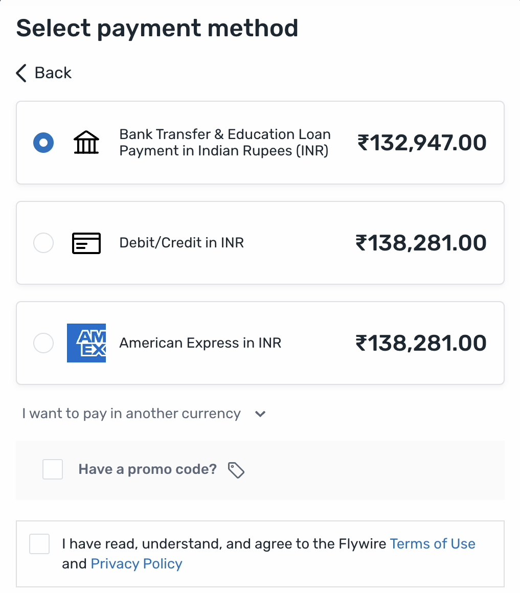Click the debit/credit card icon
This screenshot has width=520, height=593.
coord(86,243)
